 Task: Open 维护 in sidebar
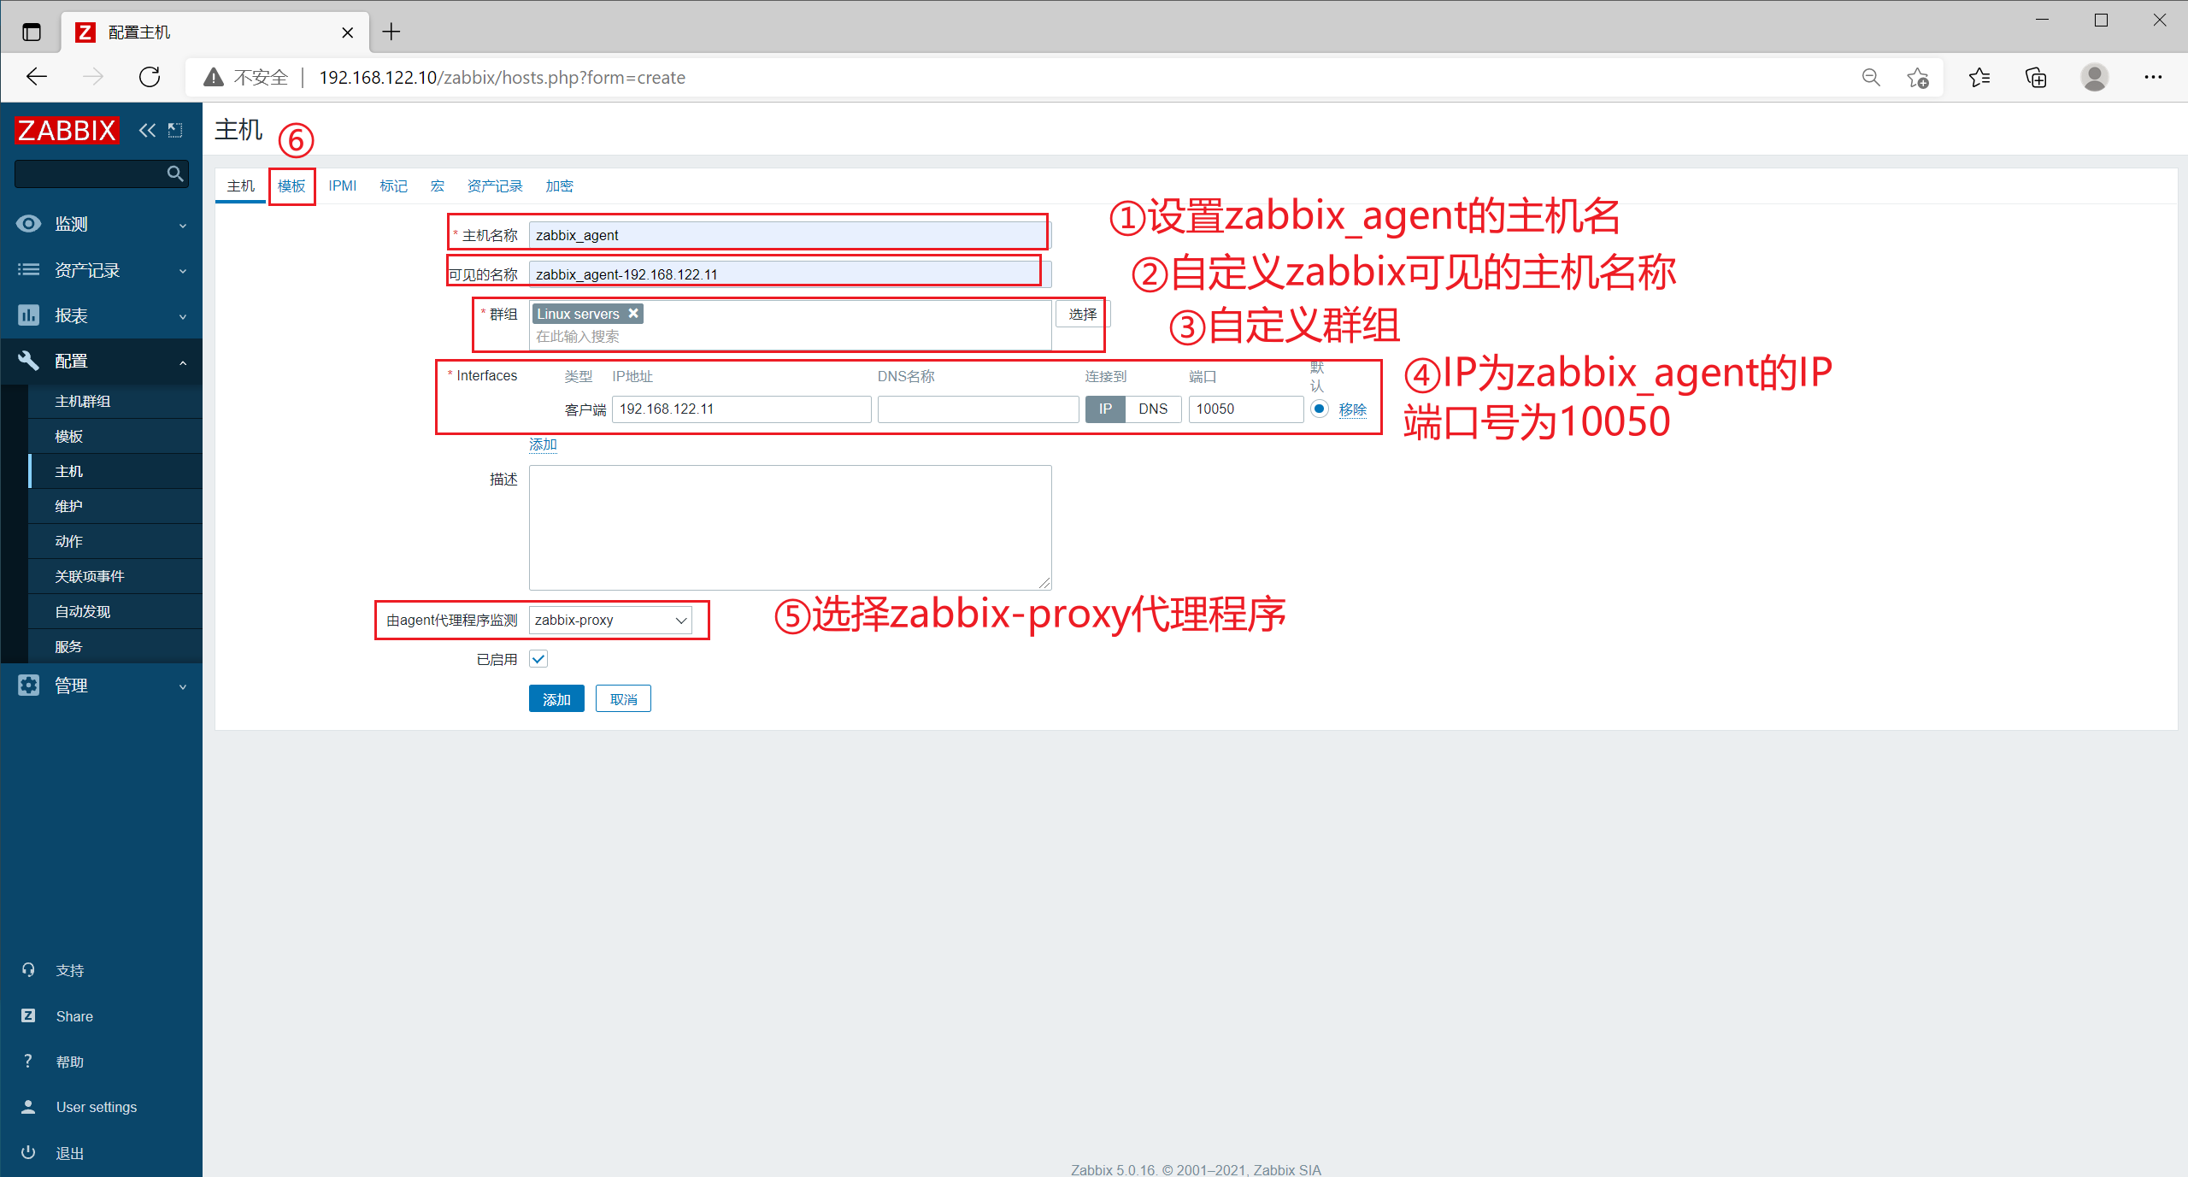tap(115, 507)
